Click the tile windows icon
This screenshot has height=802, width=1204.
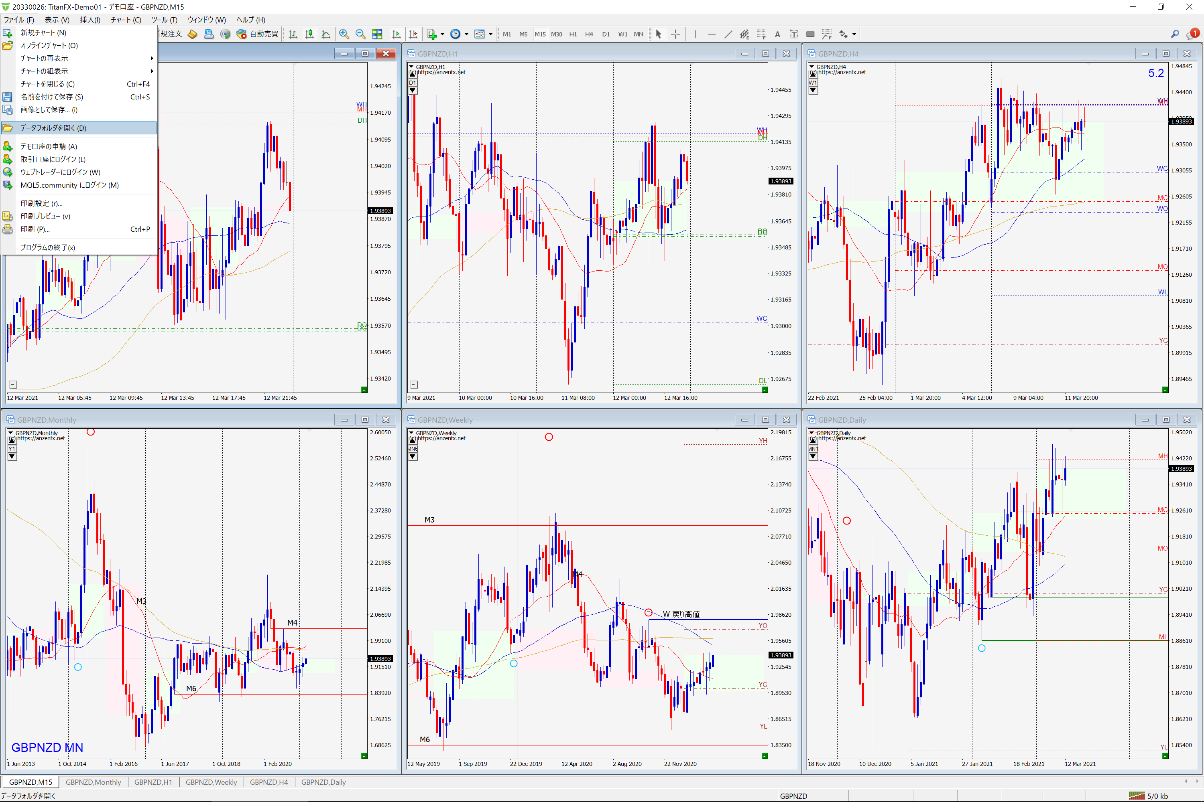point(377,34)
